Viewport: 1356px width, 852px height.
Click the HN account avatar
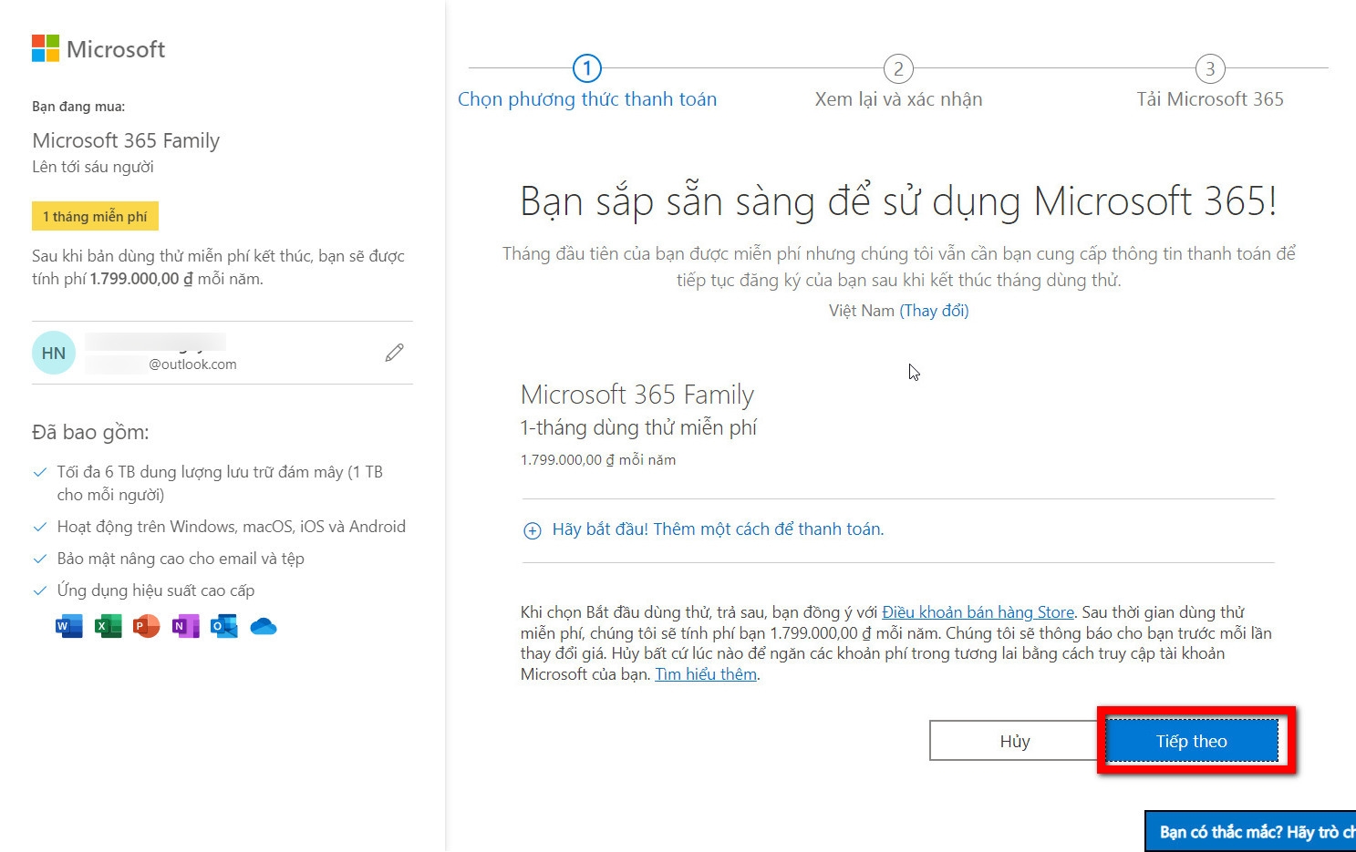tap(54, 353)
